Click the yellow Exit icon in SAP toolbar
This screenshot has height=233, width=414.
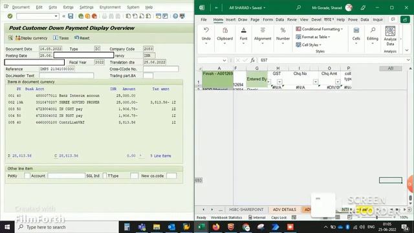(87, 16)
